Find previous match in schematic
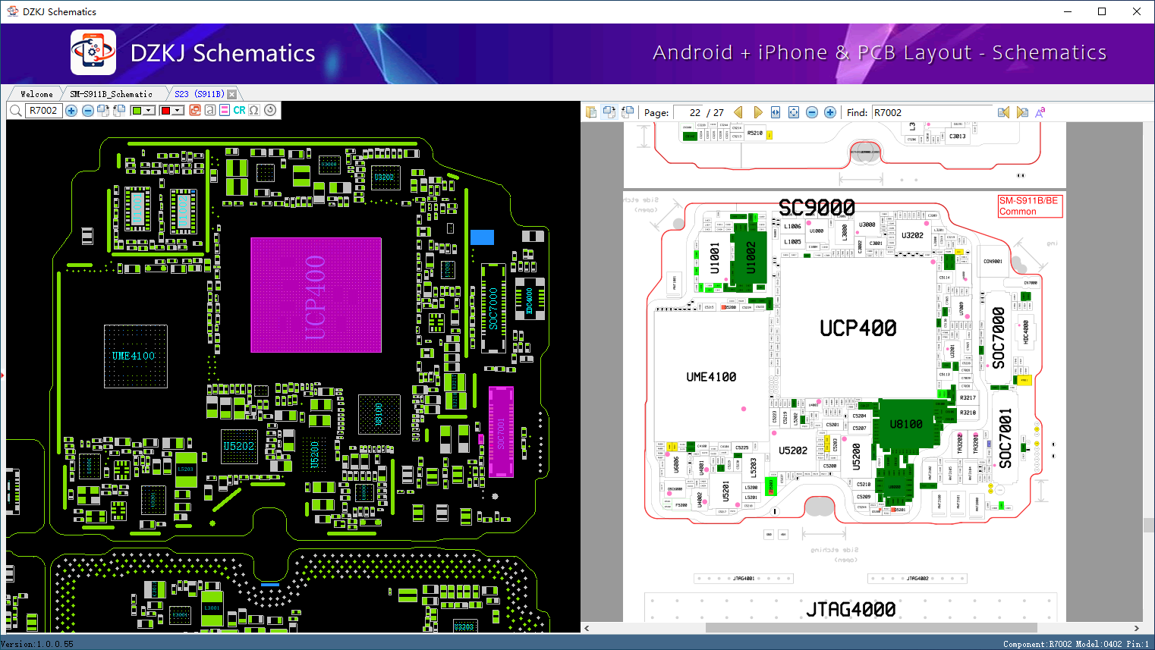1155x650 pixels. [x=1003, y=112]
